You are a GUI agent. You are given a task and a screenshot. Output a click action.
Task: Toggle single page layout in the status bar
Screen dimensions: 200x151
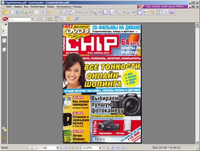pyautogui.click(x=109, y=147)
